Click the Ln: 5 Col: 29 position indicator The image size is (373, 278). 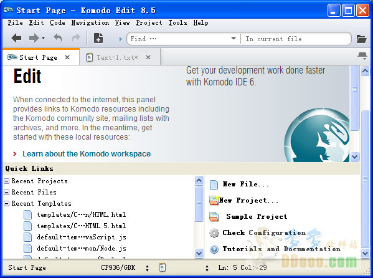coord(243,267)
